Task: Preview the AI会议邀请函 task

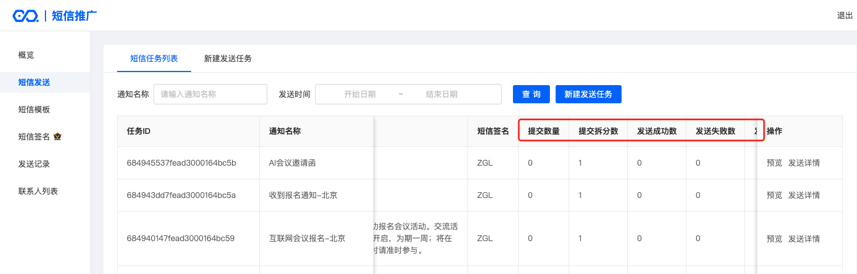Action: (x=774, y=163)
